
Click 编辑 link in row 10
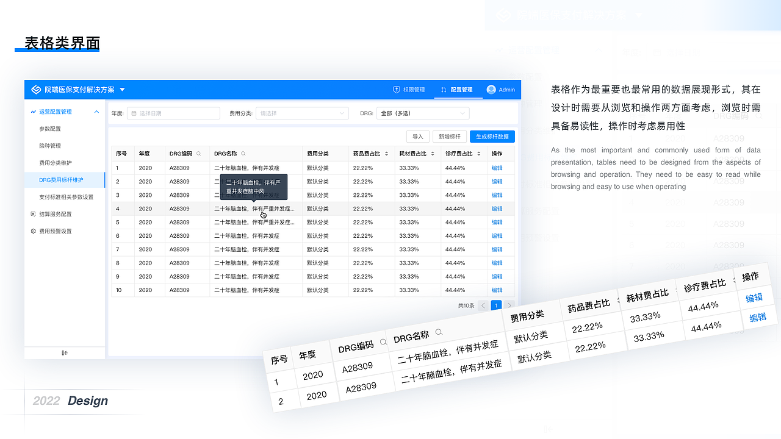coord(497,290)
